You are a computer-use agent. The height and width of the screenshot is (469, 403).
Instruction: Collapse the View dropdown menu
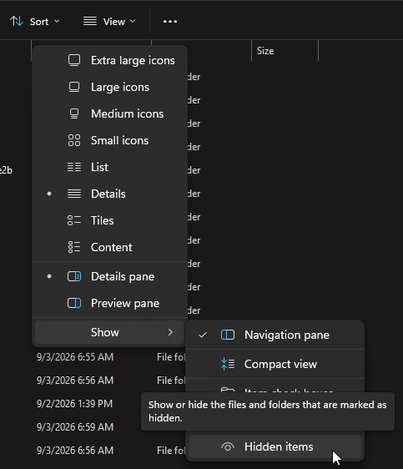coord(109,22)
